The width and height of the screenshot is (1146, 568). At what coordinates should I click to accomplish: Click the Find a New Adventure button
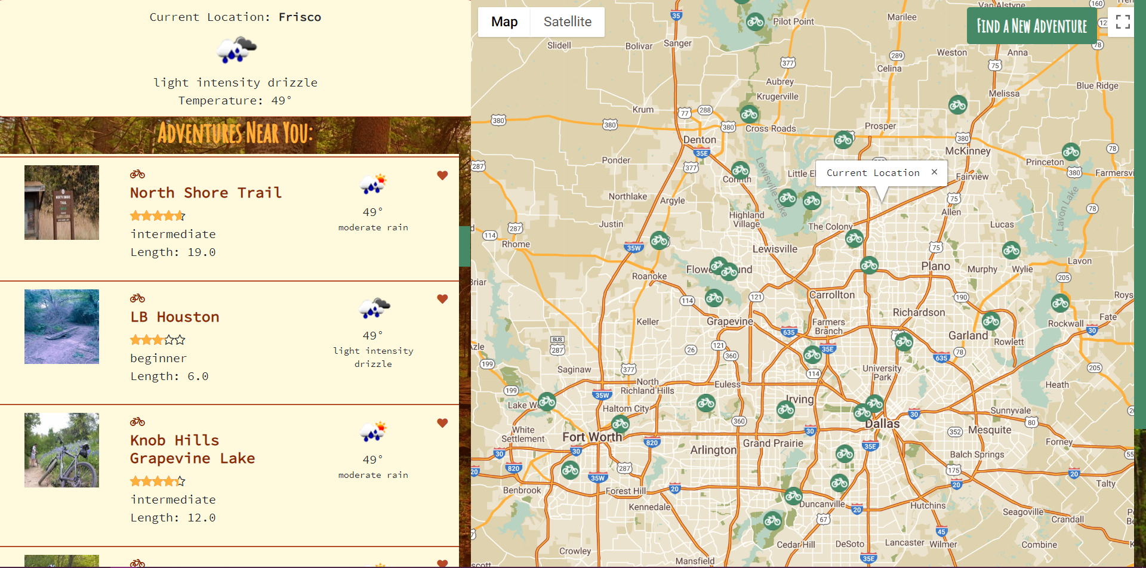click(1031, 26)
